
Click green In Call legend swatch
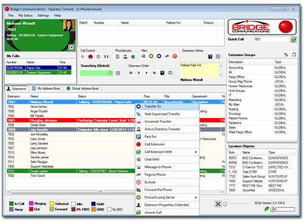pyautogui.click(x=12, y=204)
